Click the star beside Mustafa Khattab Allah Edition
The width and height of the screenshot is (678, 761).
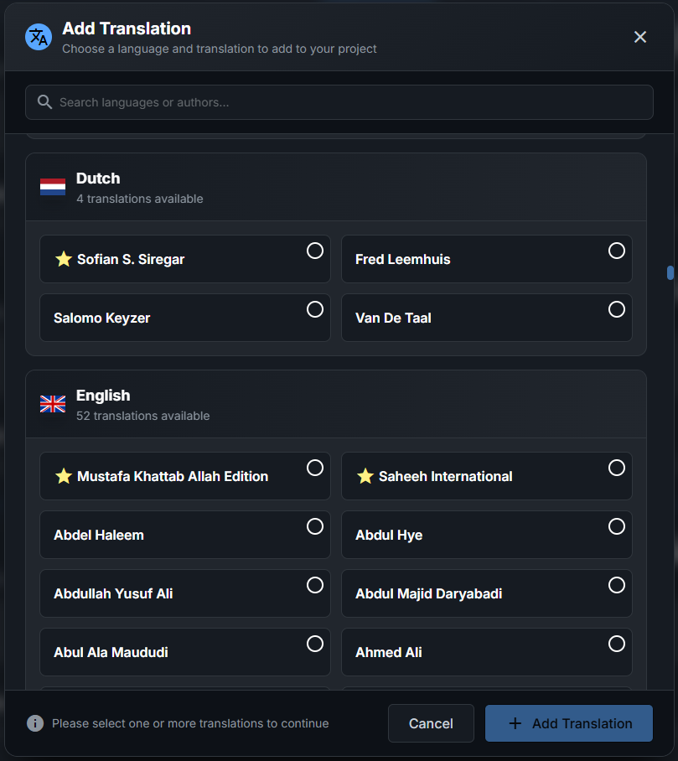pyautogui.click(x=64, y=476)
